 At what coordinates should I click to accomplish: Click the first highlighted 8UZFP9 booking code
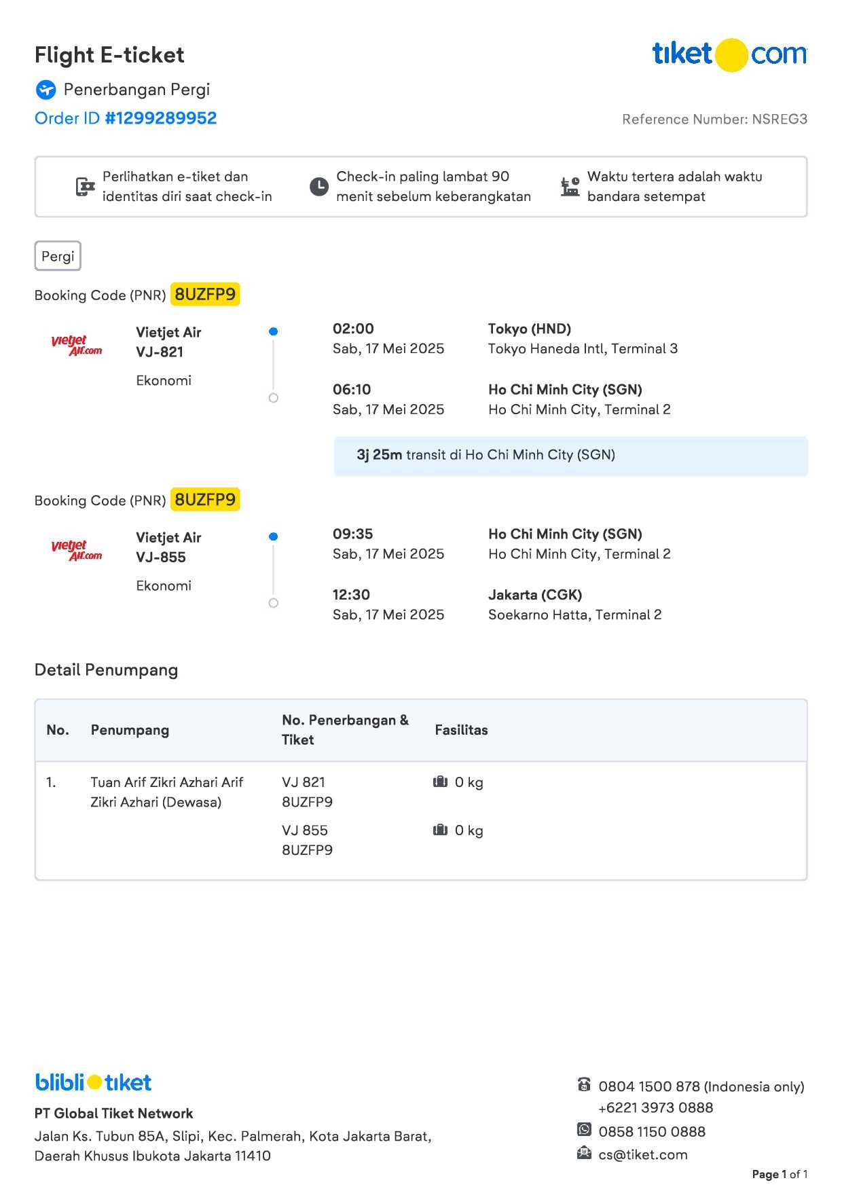point(205,294)
